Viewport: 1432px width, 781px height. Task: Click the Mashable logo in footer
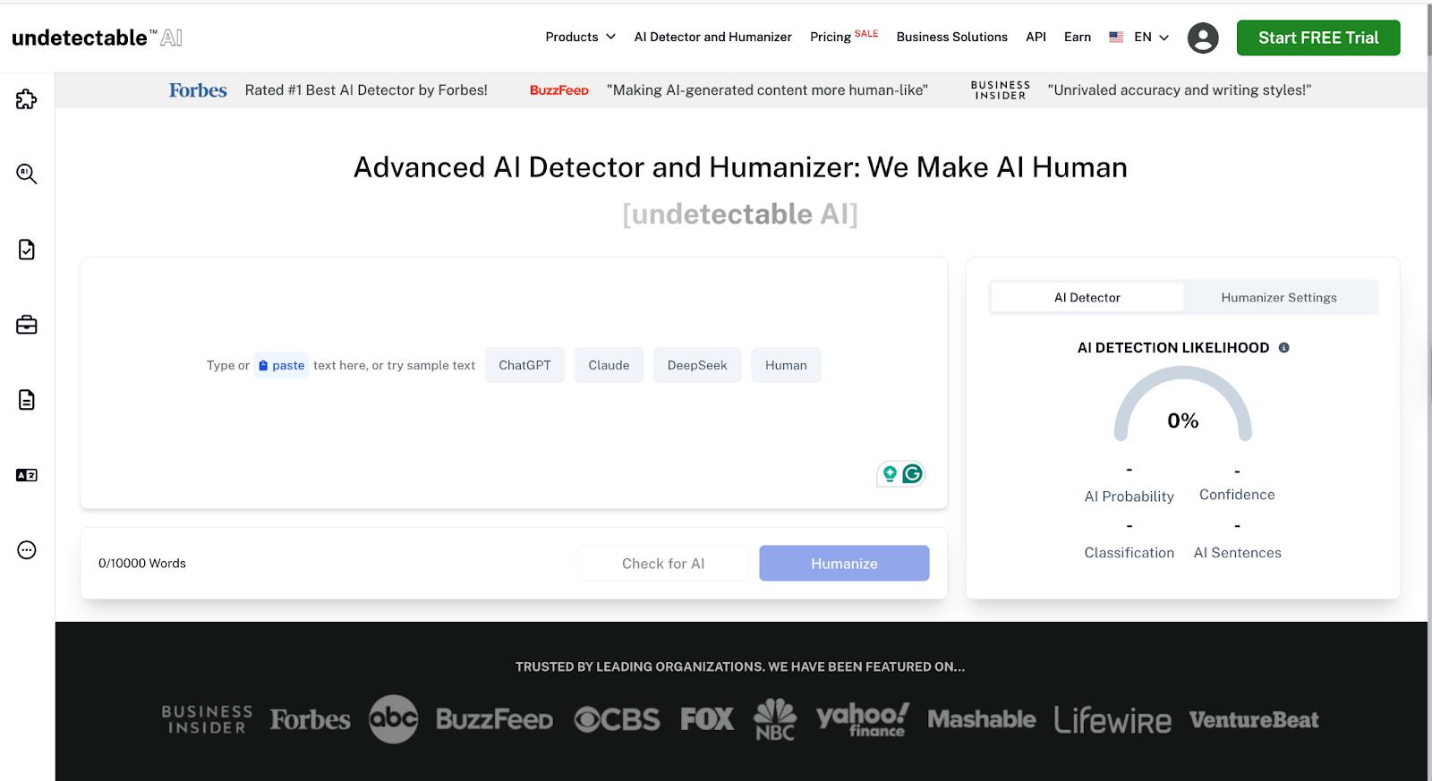[x=982, y=719]
